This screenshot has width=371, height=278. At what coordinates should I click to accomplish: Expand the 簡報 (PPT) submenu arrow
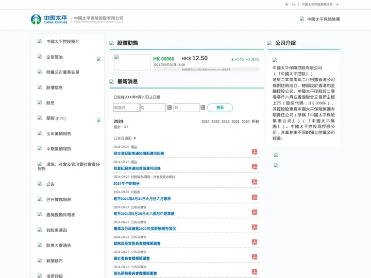pos(98,120)
